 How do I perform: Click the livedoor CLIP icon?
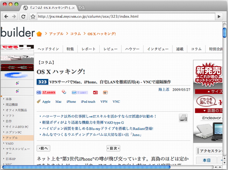pos(74,92)
